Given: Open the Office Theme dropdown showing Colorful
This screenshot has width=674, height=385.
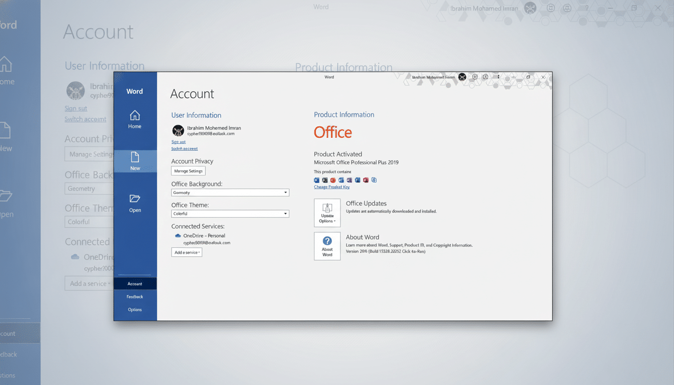Looking at the screenshot, I should (x=230, y=214).
